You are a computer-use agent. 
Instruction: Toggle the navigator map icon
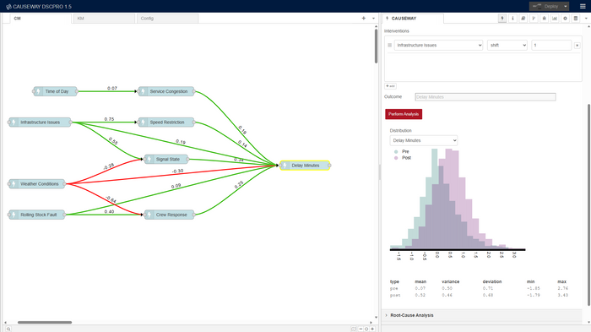click(354, 329)
